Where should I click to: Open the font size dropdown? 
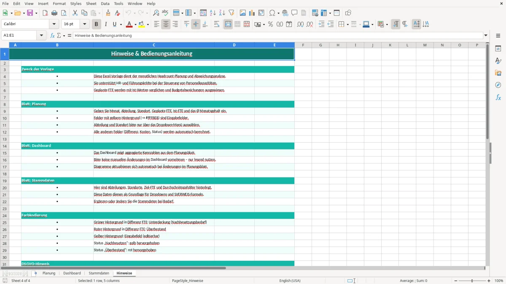(x=84, y=24)
